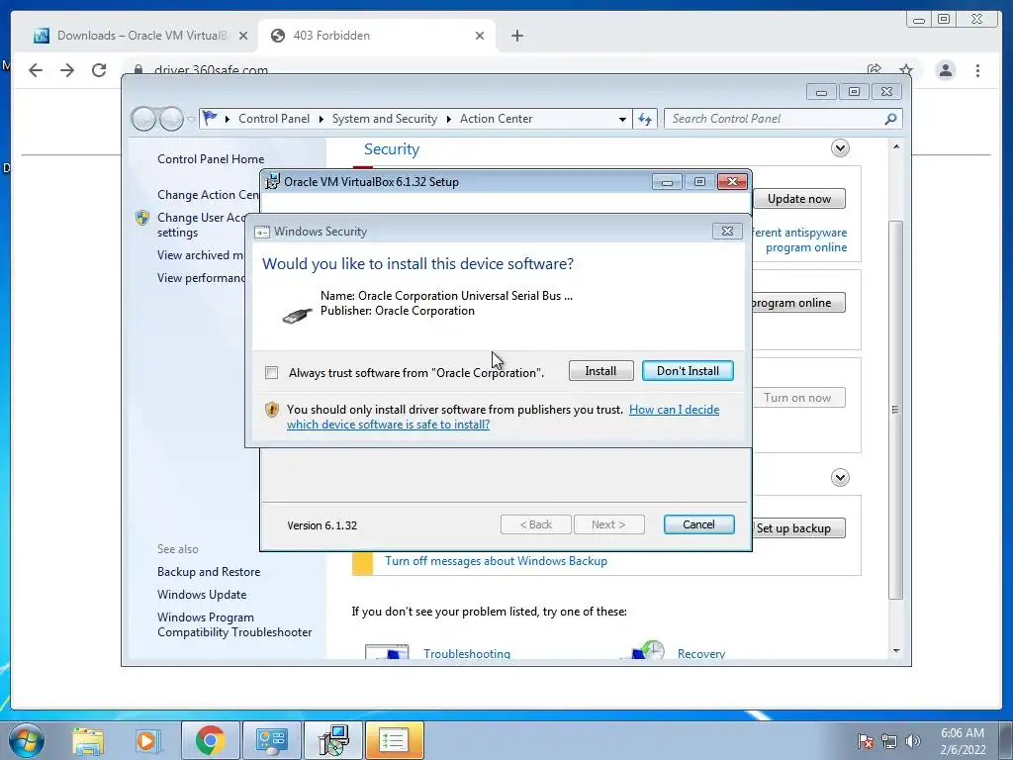Click the volume icon in system tray
Image resolution: width=1013 pixels, height=760 pixels.
[913, 741]
